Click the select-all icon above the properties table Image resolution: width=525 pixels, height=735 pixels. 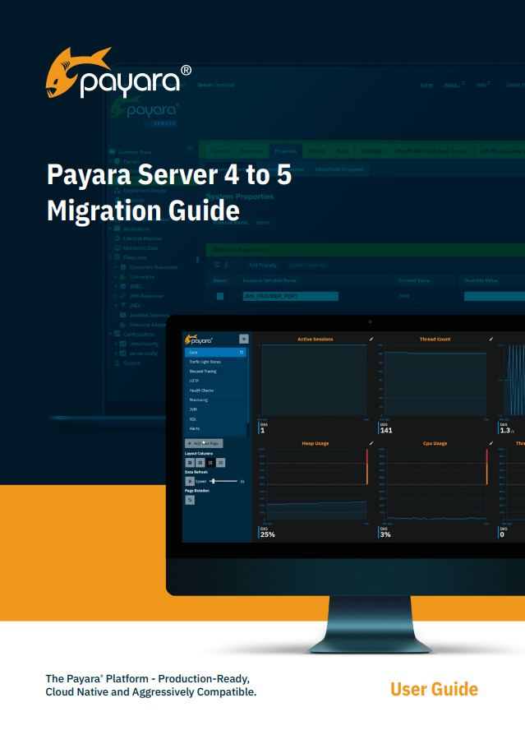(217, 265)
